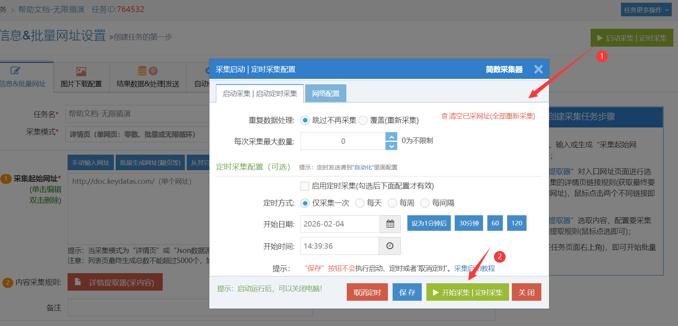678x326 pixels.
Task: Select 覆盖(重新采集) radio option
Action: pyautogui.click(x=363, y=120)
